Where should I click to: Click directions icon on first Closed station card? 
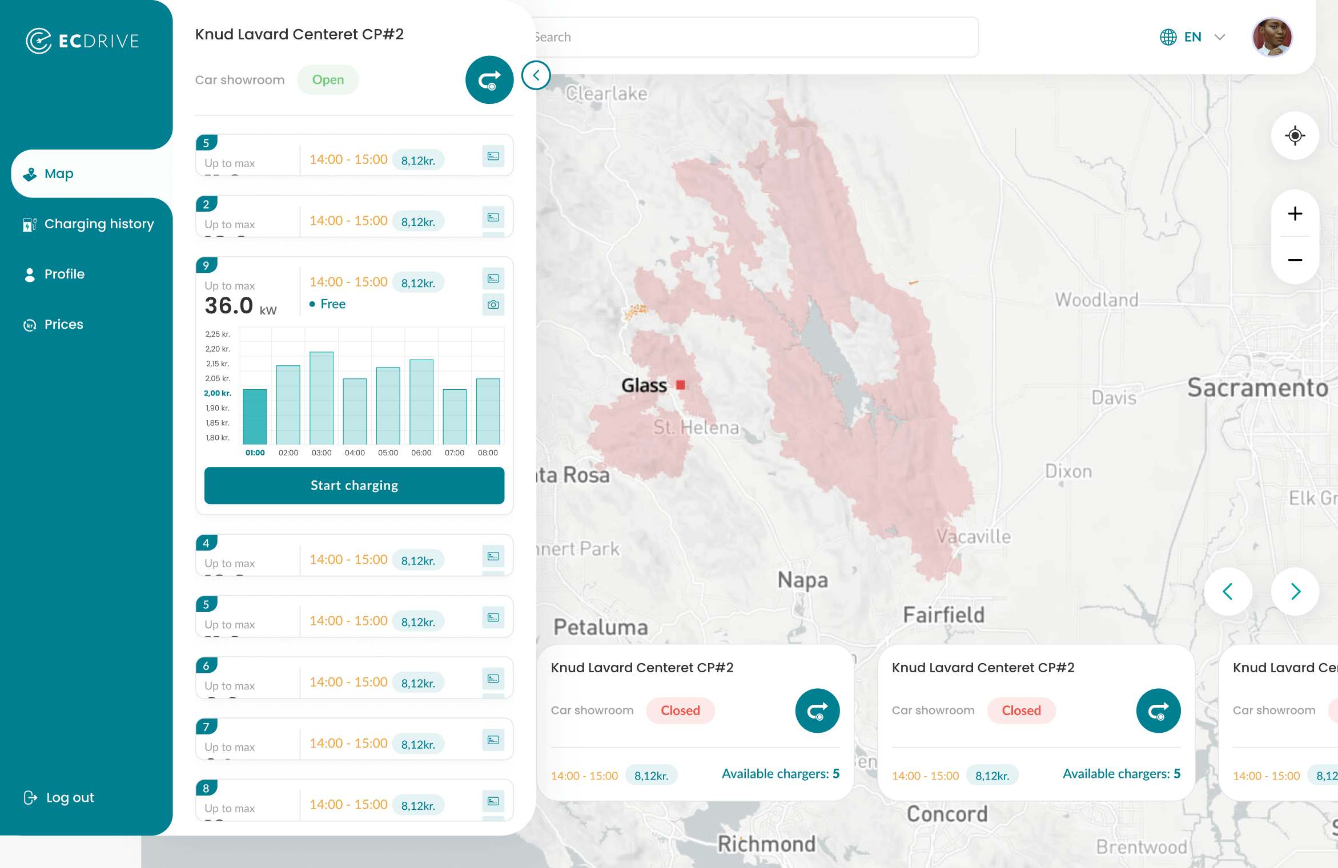[x=817, y=710]
